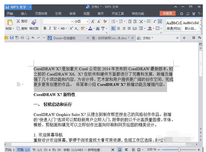Viewport: 206px width, 152px height.
Task: Open the quick access toolbar customize arrow
Action: point(44,38)
